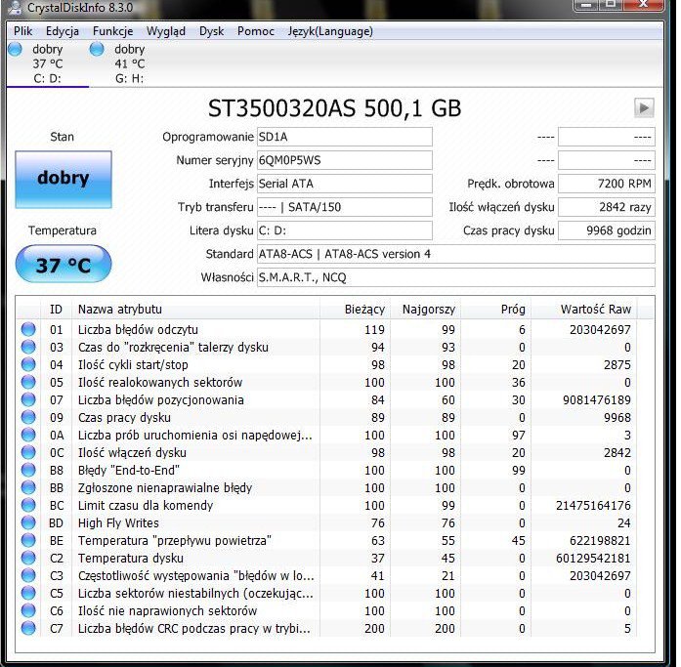This screenshot has width=681, height=667.
Task: Click the ID column header
Action: pos(56,310)
